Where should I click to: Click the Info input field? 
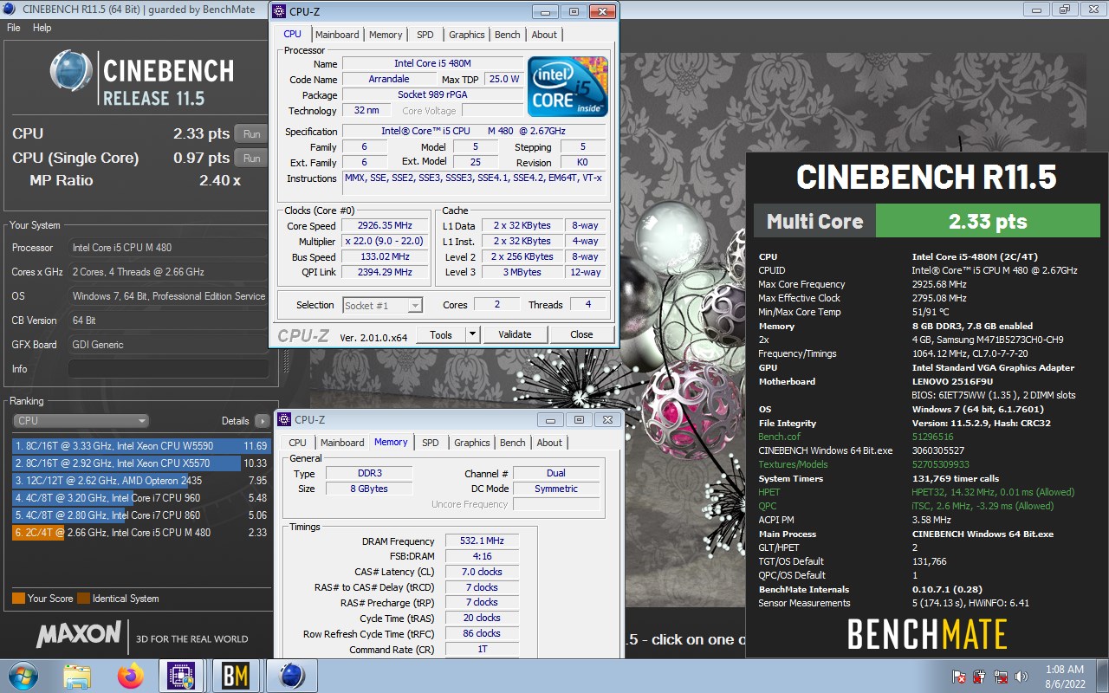(168, 369)
